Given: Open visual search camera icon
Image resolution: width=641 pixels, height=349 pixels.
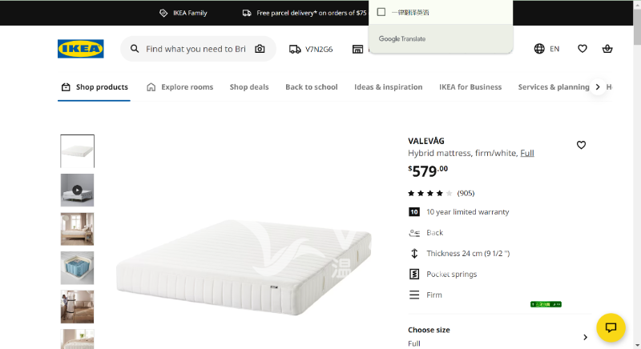Looking at the screenshot, I should coord(260,49).
